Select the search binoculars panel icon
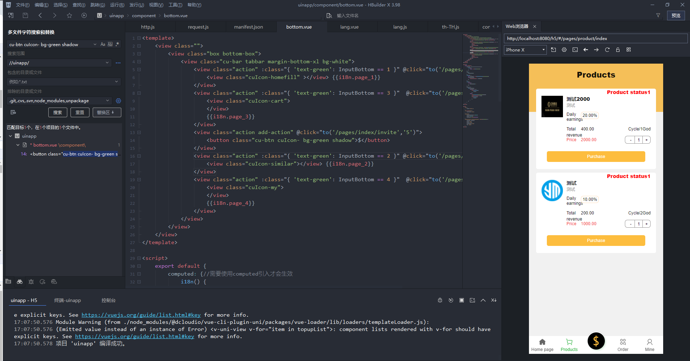Image resolution: width=690 pixels, height=361 pixels. coord(20,282)
